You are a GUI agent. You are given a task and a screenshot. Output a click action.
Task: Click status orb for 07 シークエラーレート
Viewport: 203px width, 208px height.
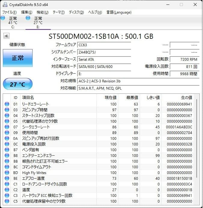[7, 127]
